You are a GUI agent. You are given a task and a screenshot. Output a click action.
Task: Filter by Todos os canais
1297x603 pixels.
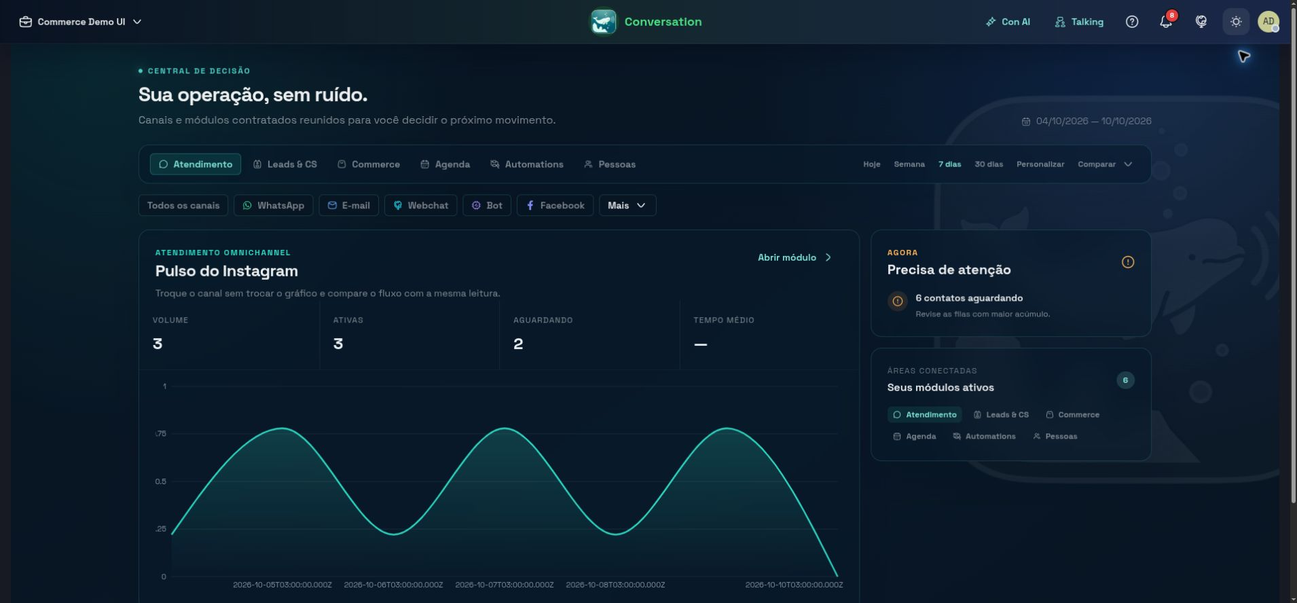point(183,206)
